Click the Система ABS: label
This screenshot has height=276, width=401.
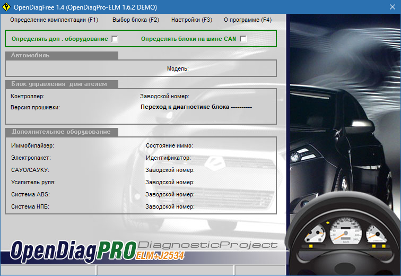click(x=30, y=194)
